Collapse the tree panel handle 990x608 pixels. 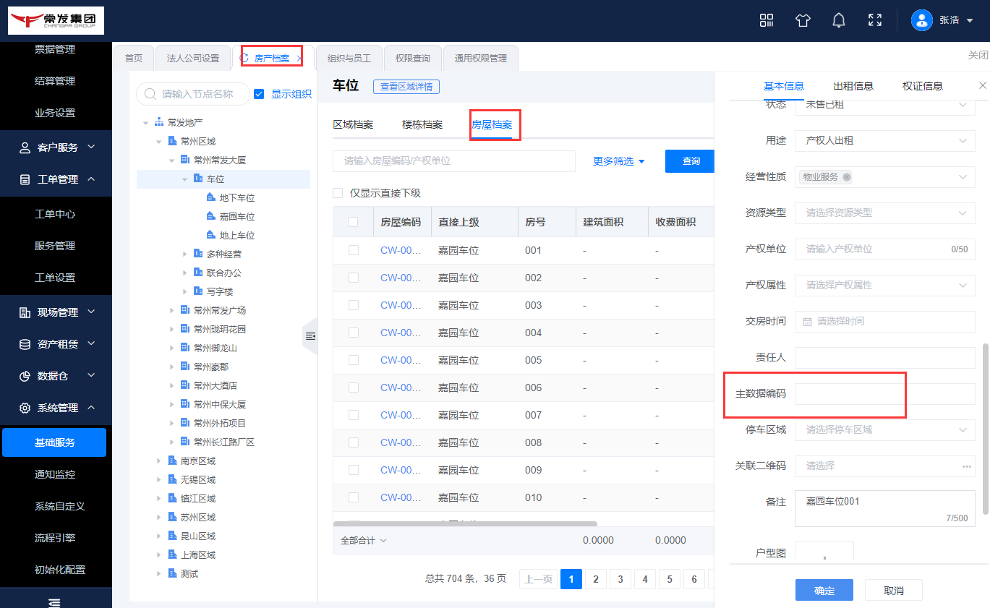(310, 336)
